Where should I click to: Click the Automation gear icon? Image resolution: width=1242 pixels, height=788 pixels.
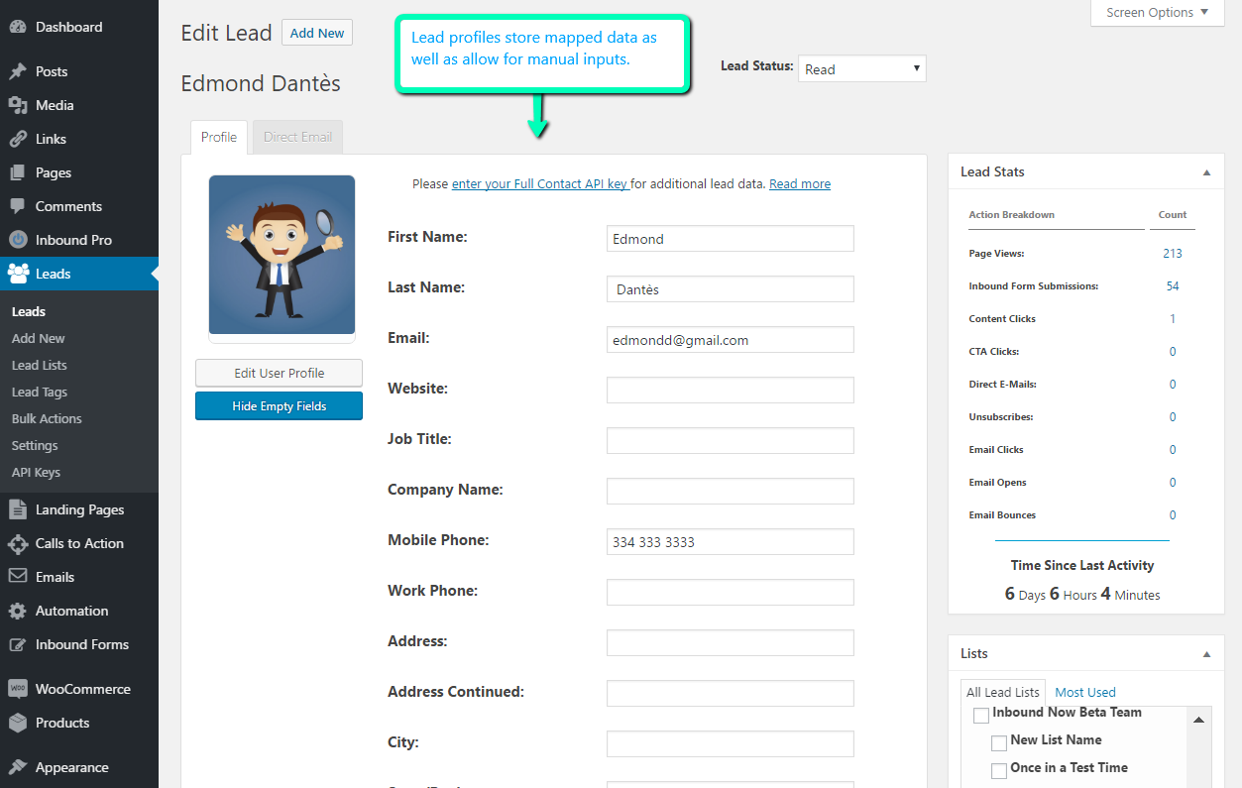(17, 611)
